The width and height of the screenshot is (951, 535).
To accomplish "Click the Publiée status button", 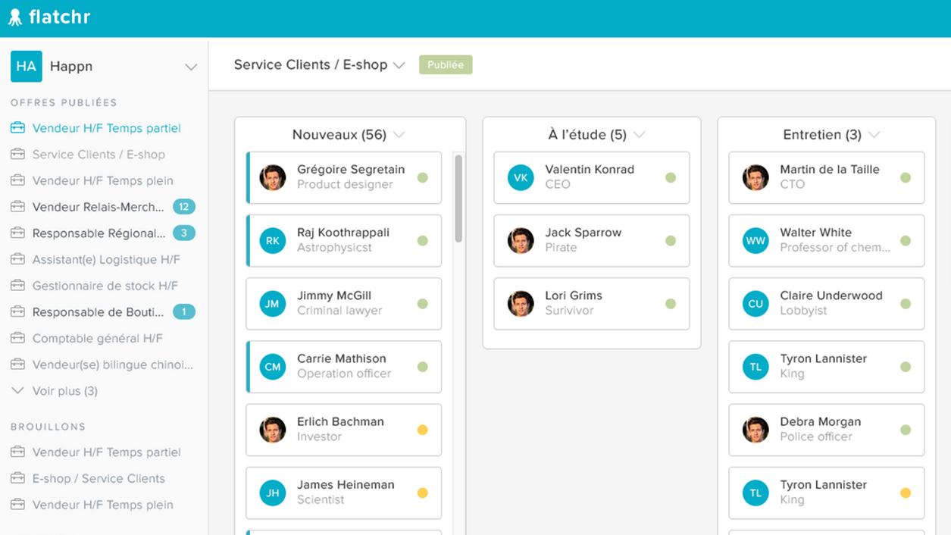I will [x=446, y=65].
